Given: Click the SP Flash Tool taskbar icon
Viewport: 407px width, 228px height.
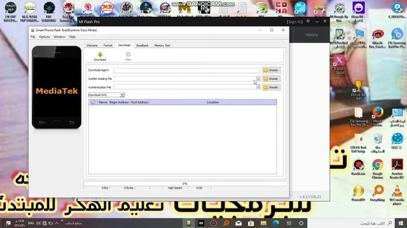Looking at the screenshot, I should point(189,223).
